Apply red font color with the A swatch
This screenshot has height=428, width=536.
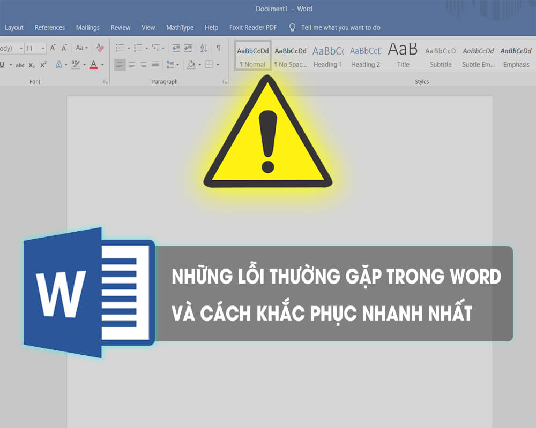coord(94,65)
